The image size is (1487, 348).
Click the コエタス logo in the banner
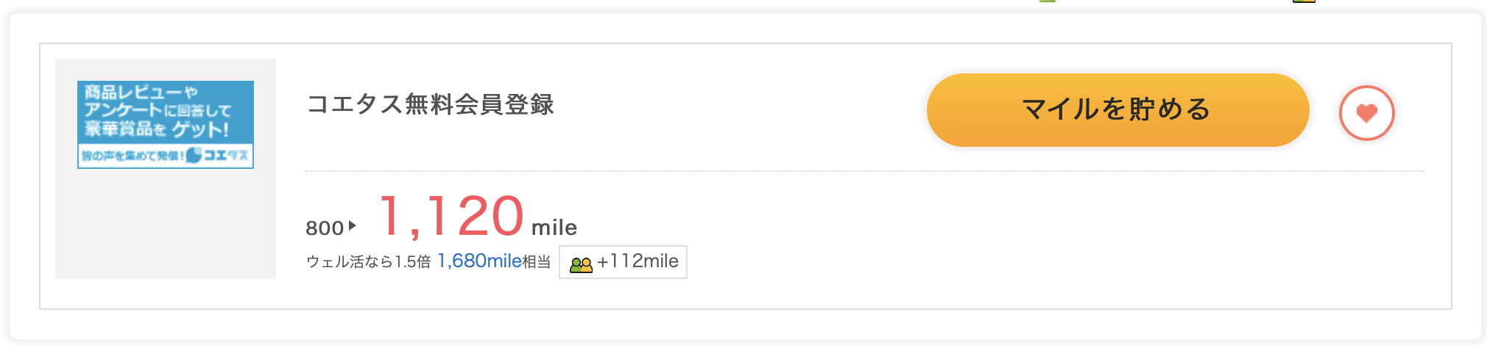point(218,155)
